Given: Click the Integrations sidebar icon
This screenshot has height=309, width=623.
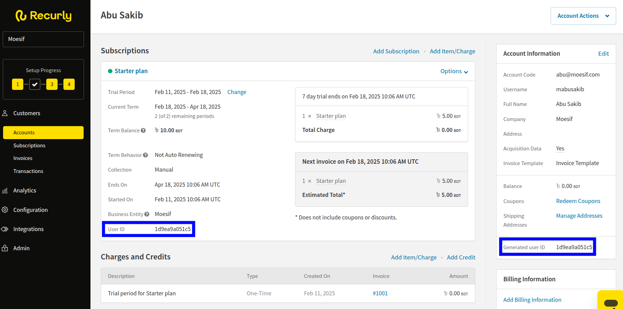Looking at the screenshot, I should (5, 229).
